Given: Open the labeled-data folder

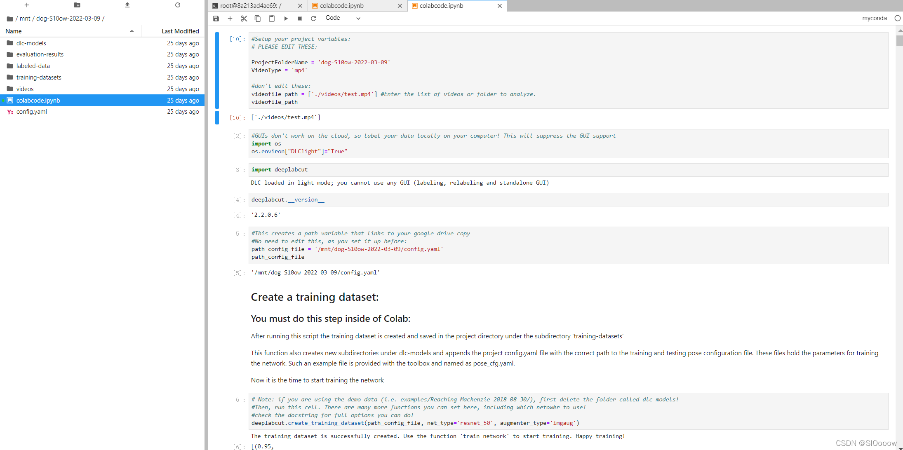Looking at the screenshot, I should 102,66.
